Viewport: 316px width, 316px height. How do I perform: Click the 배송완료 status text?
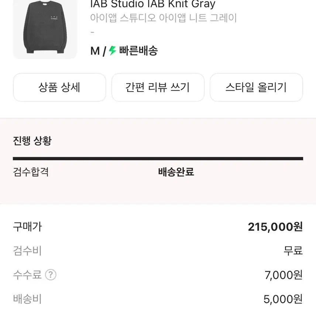pos(176,172)
